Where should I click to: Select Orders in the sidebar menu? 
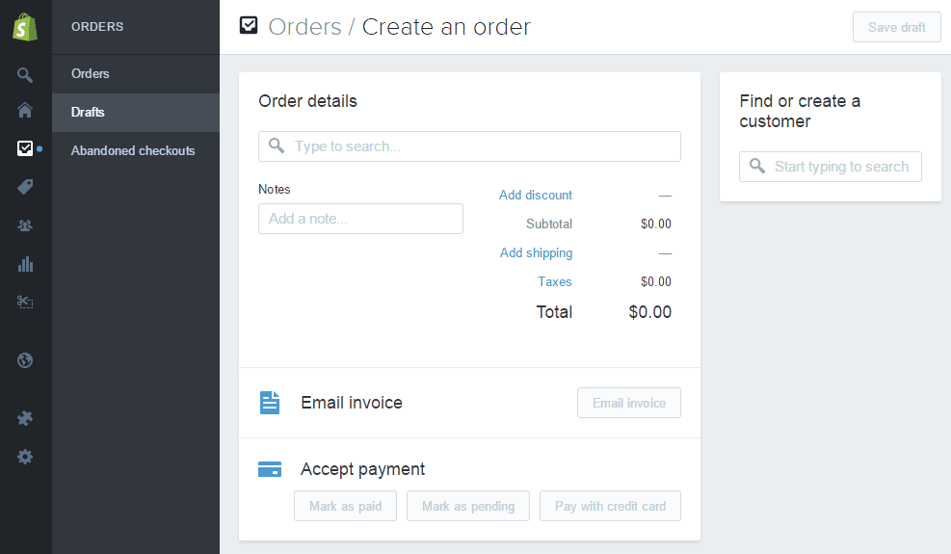tap(91, 74)
